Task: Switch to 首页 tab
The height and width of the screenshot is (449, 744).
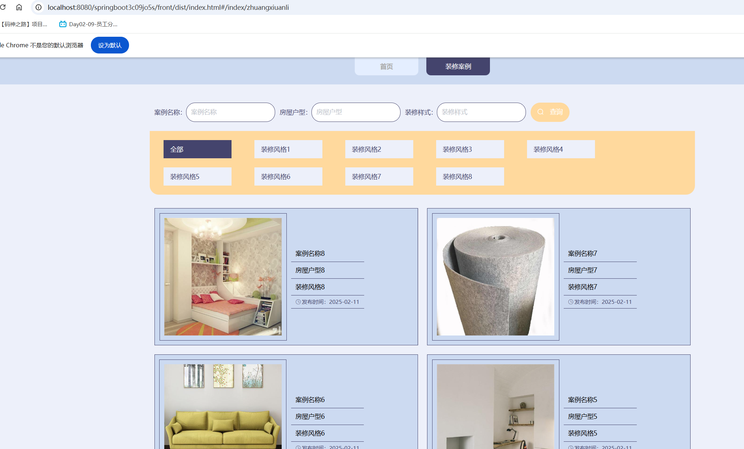Action: [x=386, y=67]
